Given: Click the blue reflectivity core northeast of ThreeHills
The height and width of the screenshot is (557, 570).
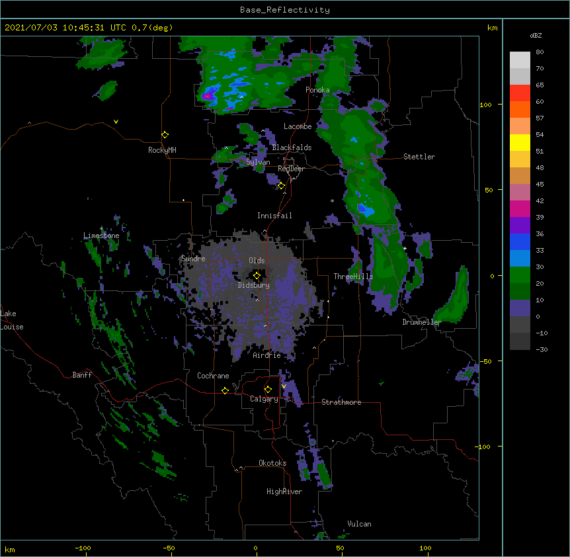Looking at the screenshot, I should coord(364,210).
